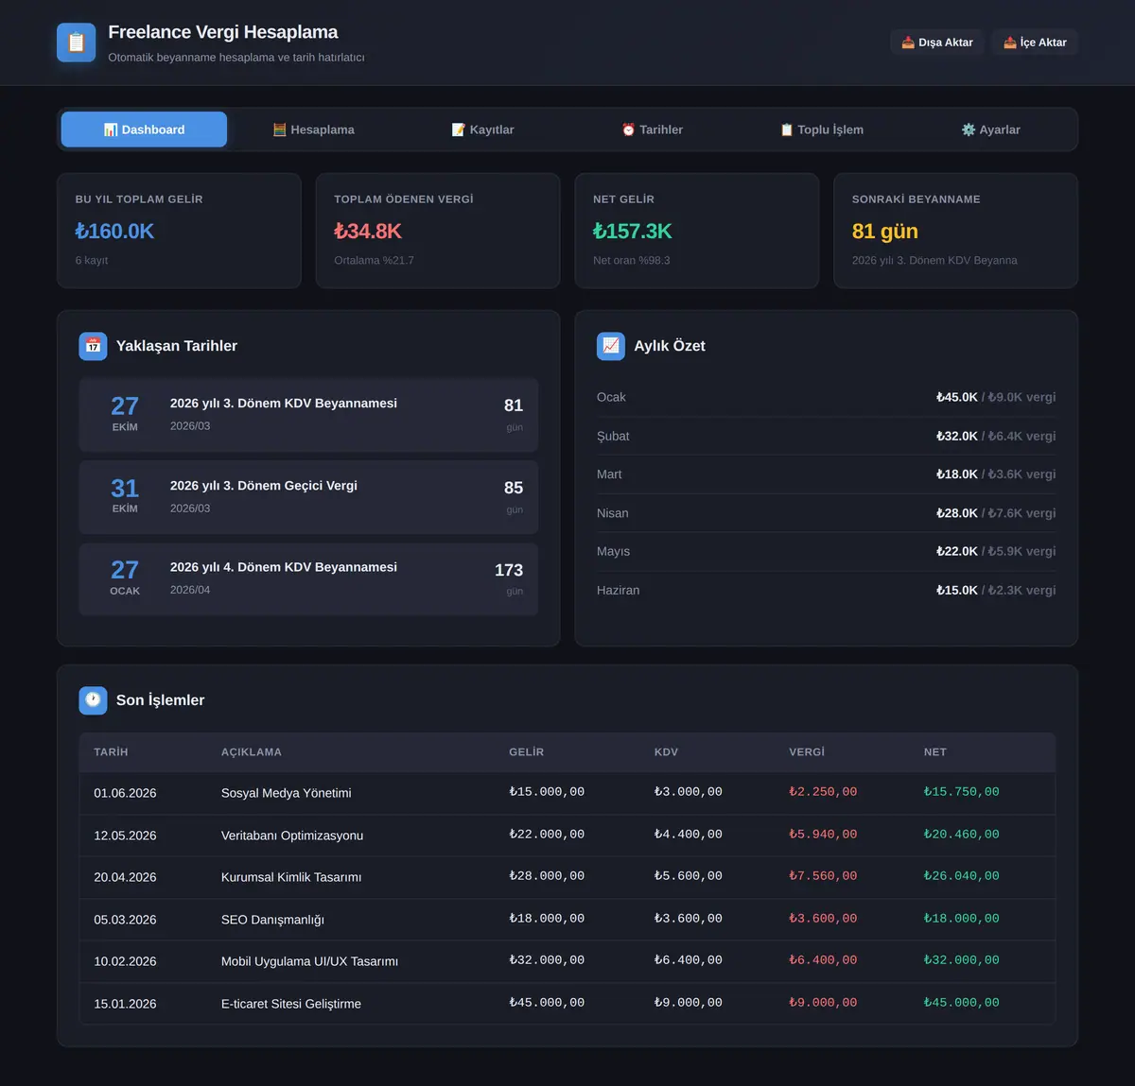Viewport: 1135px width, 1086px height.
Task: Click the Mart row in Aylık Özet
Action: point(826,474)
